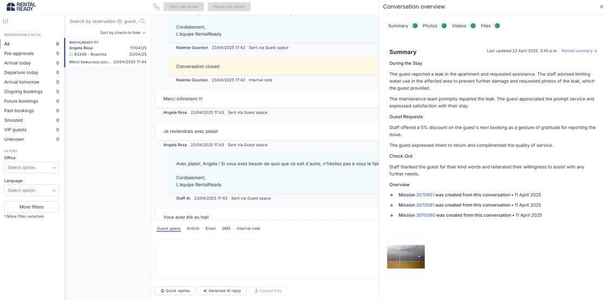Select the All reservation status
Screen dimensions: 607x300
point(32,44)
